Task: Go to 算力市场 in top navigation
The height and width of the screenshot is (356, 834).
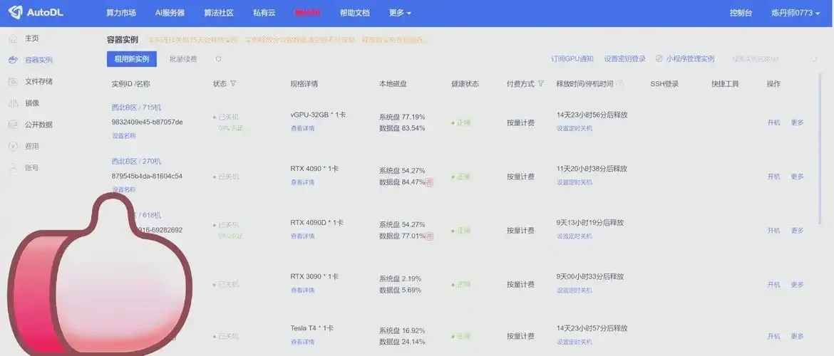Action: point(120,13)
